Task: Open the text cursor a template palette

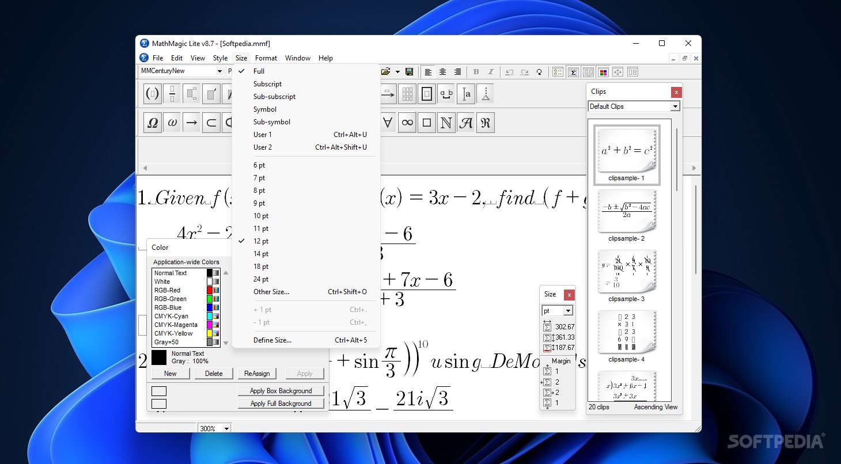Action: pos(466,93)
